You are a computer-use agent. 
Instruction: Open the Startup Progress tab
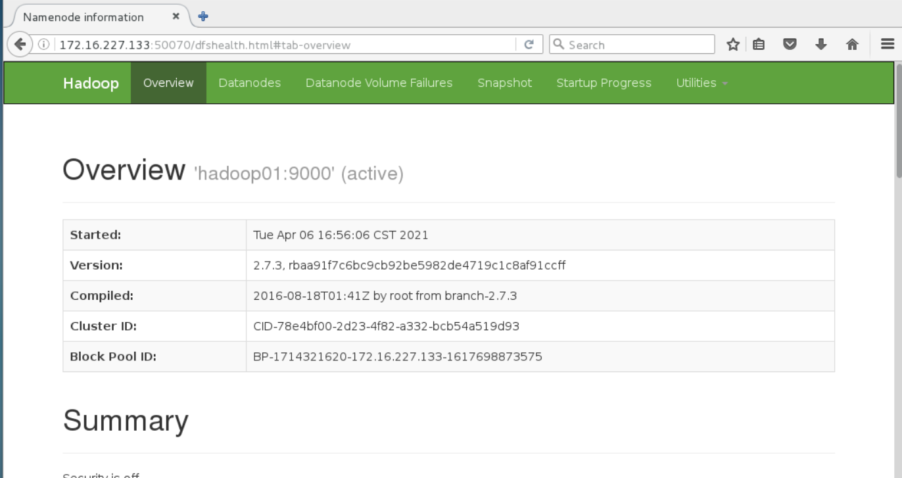[604, 83]
